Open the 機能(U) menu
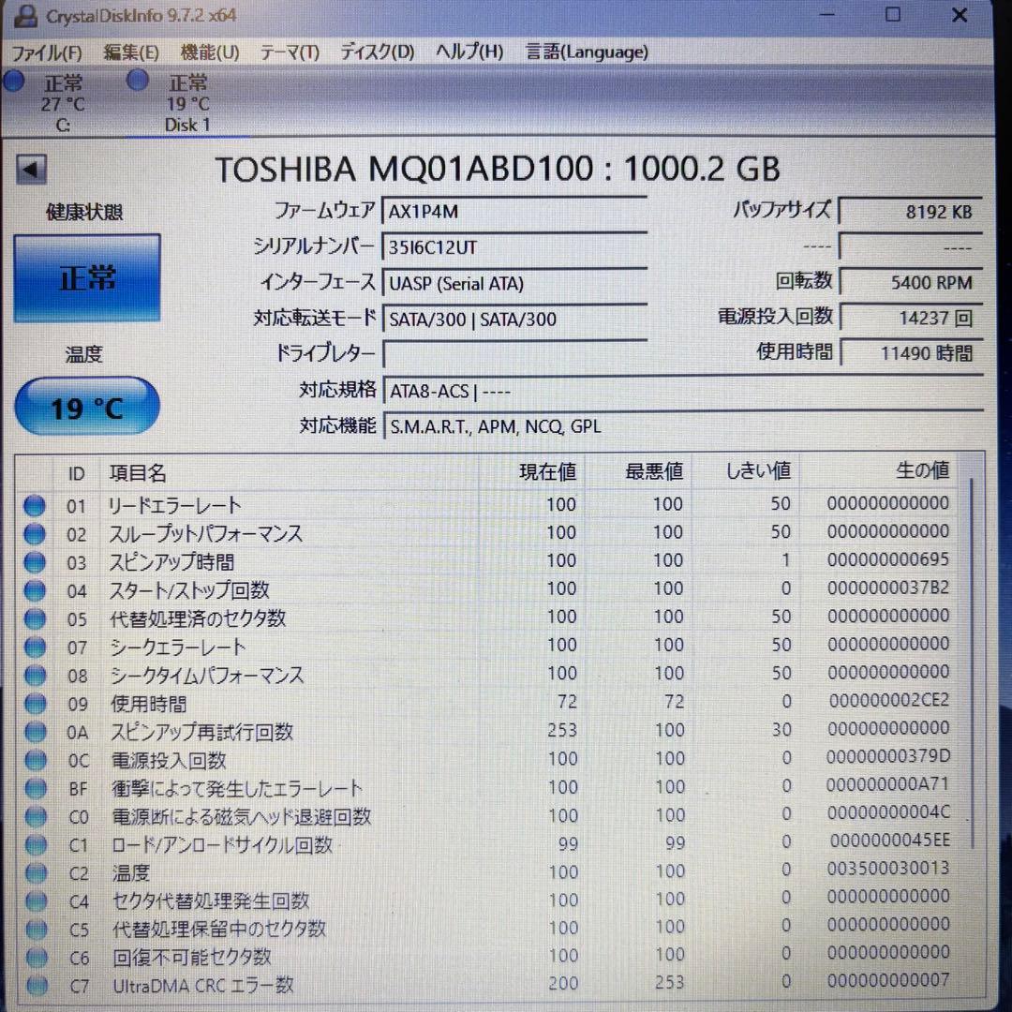 (210, 52)
